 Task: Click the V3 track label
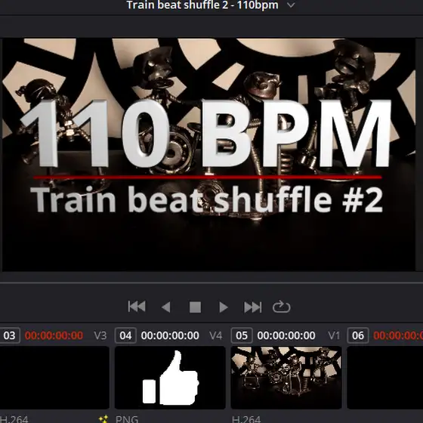click(x=100, y=335)
